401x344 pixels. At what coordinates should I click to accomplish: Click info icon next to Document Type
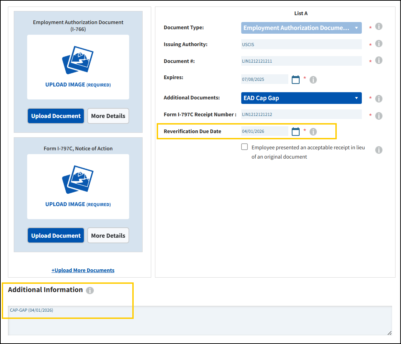click(379, 26)
